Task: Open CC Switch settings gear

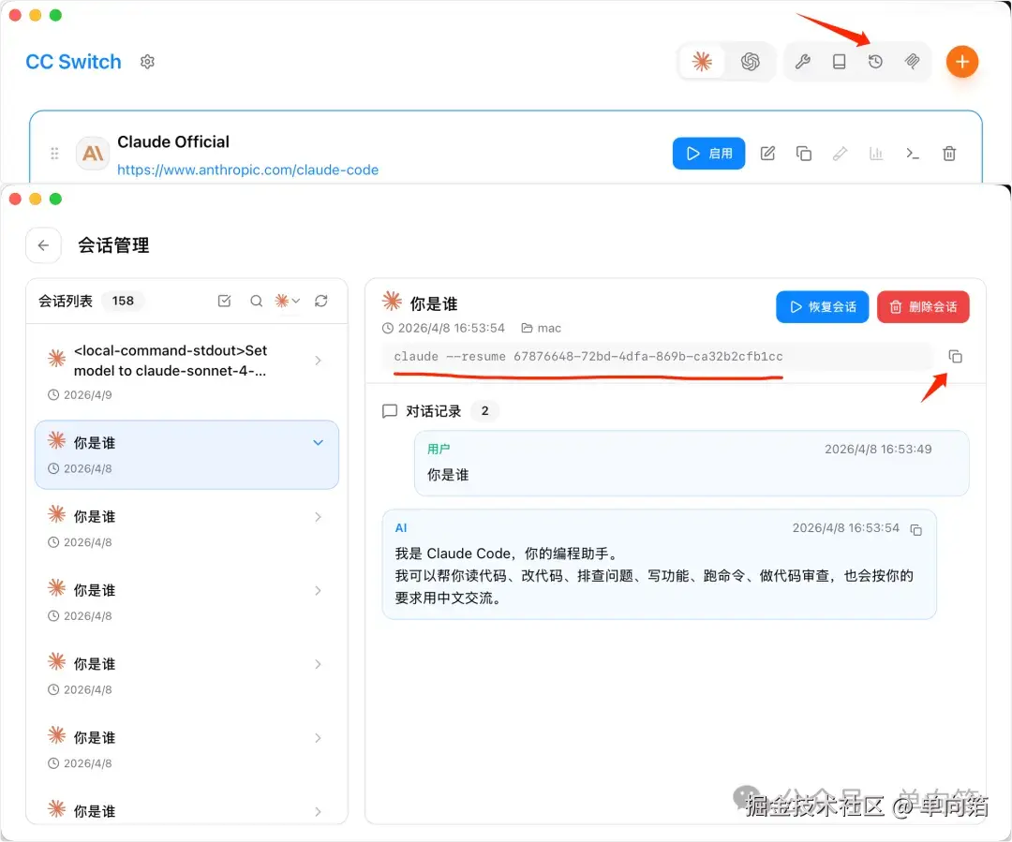Action: [147, 62]
